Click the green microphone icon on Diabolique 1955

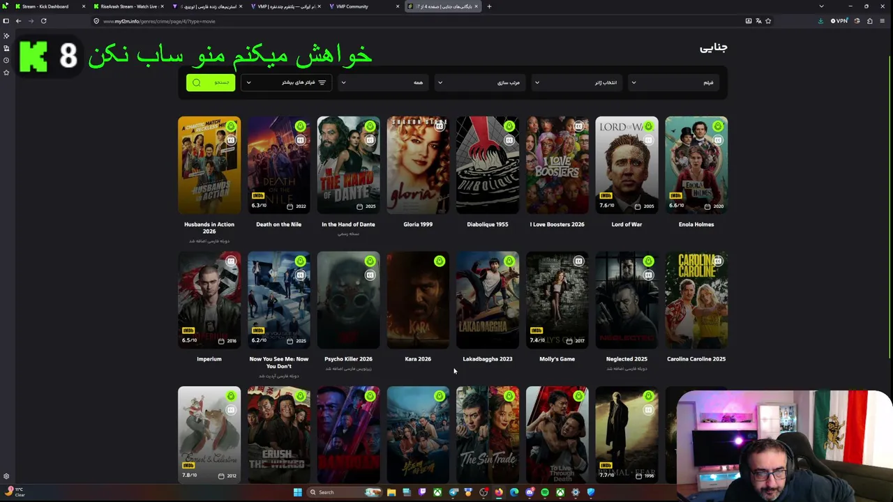[509, 126]
